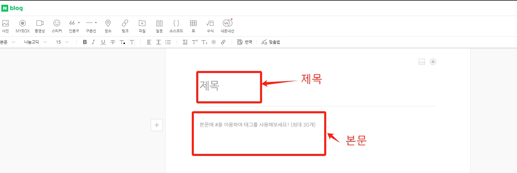Image resolution: width=517 pixels, height=173 pixels.
Task: Insert a 소스코드 code block
Action: 176,26
